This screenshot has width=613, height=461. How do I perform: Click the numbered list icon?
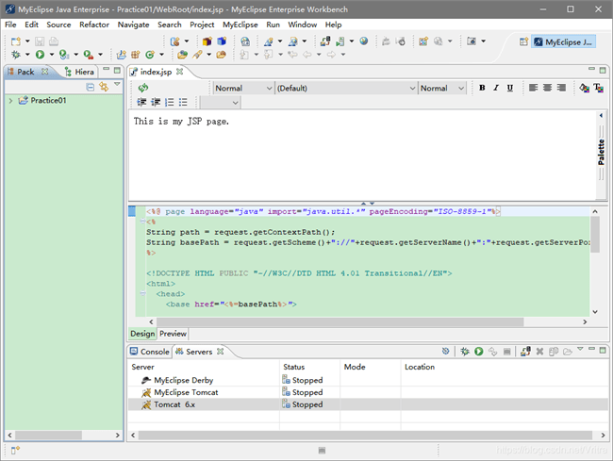tap(170, 102)
